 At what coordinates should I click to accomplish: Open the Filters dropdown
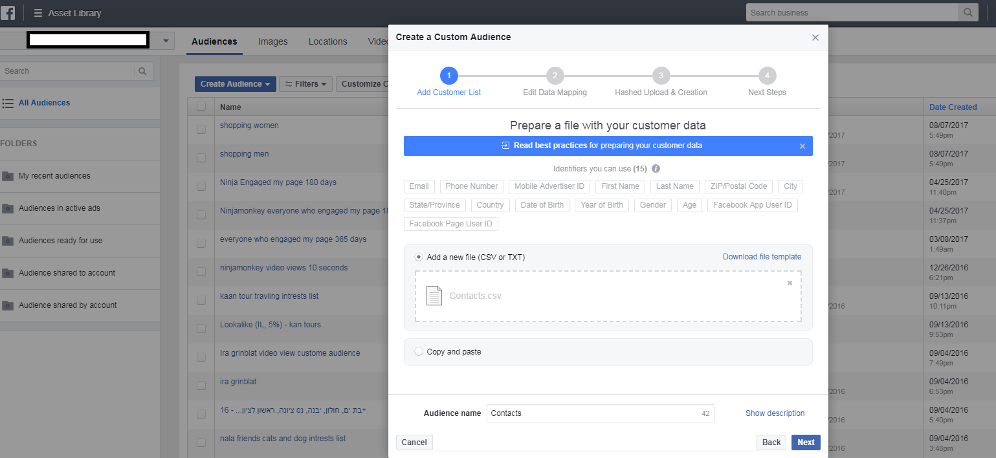click(x=305, y=84)
